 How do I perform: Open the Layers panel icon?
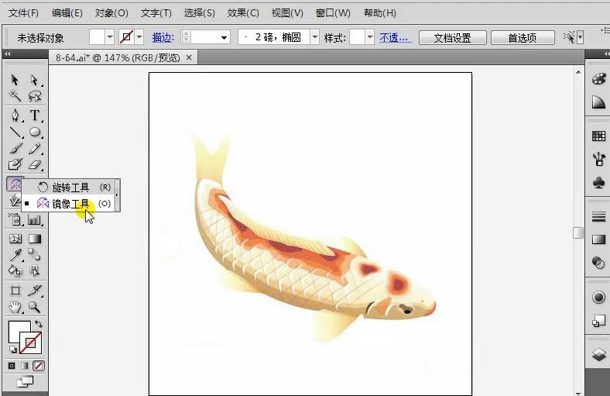[598, 355]
